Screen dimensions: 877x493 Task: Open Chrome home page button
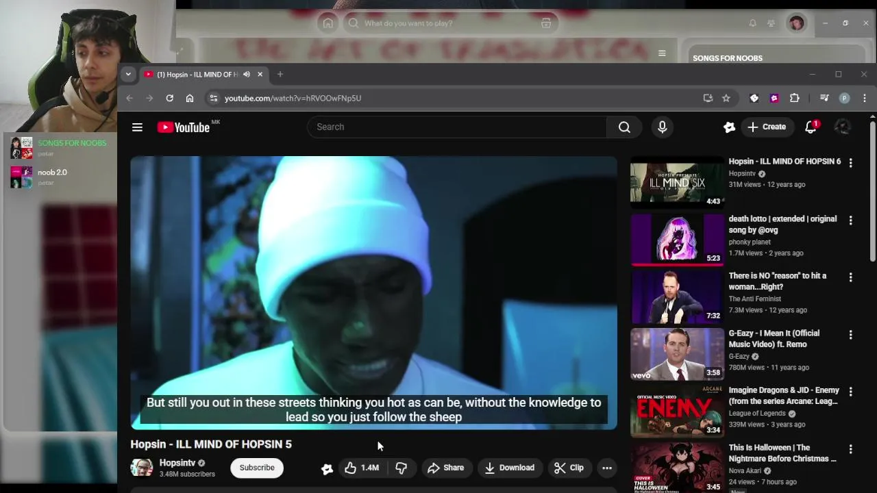(190, 98)
